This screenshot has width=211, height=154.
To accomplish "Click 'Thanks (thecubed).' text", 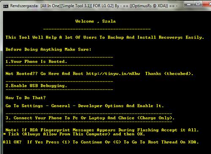I will tap(169, 74).
